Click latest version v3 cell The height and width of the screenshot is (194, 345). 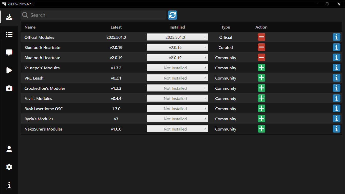tap(116, 119)
